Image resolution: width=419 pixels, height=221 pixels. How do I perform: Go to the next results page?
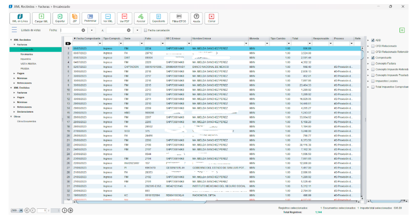pos(64,210)
